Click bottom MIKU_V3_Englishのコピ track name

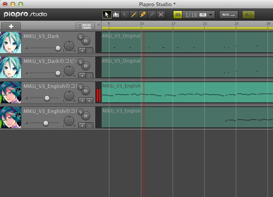click(50, 111)
